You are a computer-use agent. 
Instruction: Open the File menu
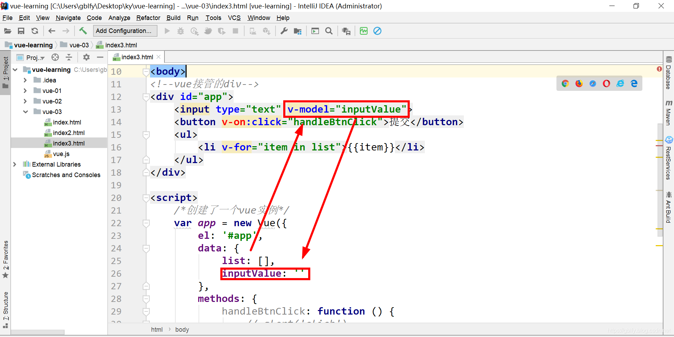coord(7,18)
